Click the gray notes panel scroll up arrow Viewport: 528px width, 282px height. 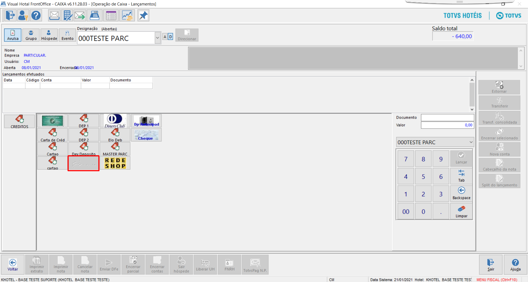(x=521, y=51)
